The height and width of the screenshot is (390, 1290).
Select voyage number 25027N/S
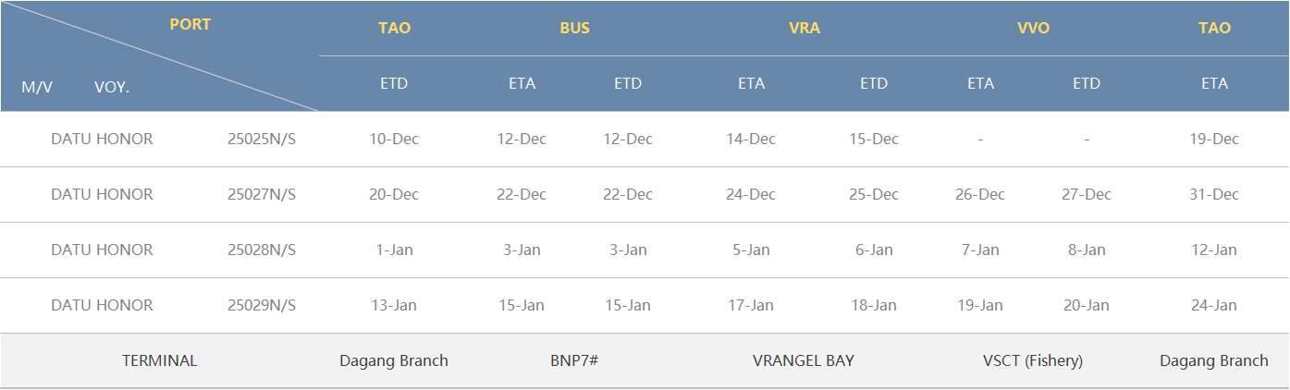pyautogui.click(x=262, y=194)
